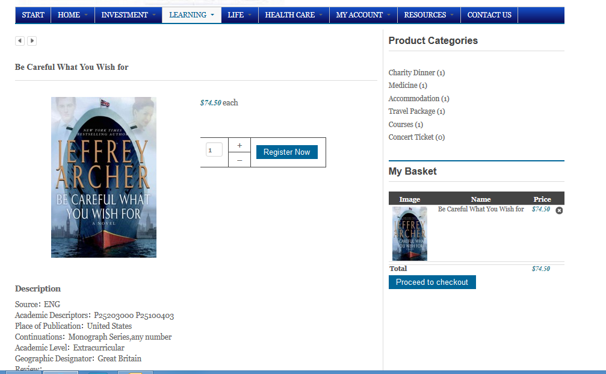Expand the HEALTH CARE dropdown arrow

(321, 15)
